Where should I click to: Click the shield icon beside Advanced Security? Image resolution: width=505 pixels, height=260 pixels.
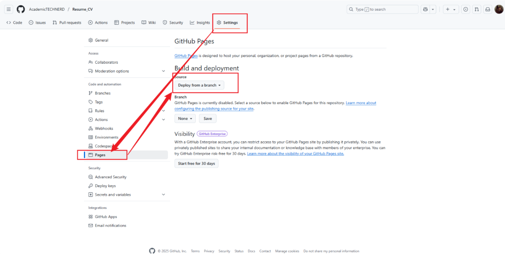coord(91,177)
